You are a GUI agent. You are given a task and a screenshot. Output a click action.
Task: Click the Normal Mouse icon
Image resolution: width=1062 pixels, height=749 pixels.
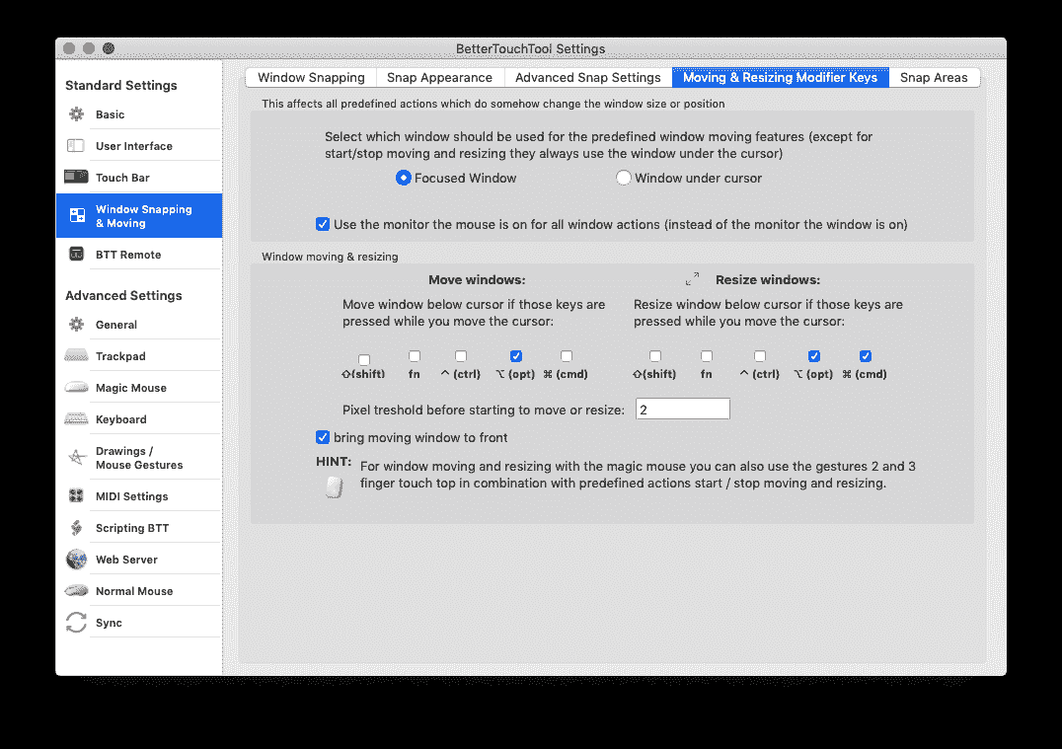(77, 590)
